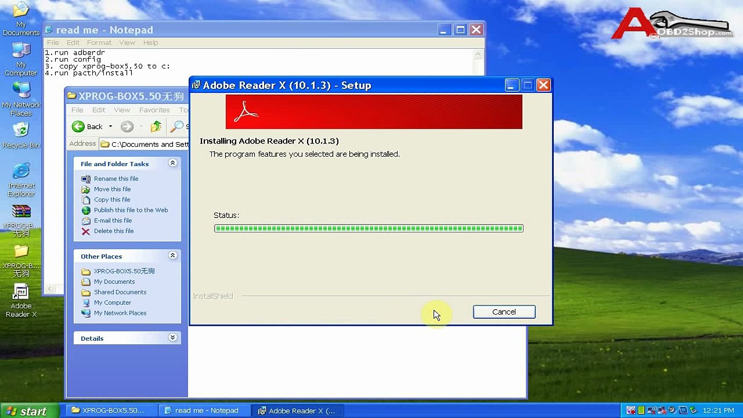Image resolution: width=743 pixels, height=418 pixels.
Task: Close the Adobe Reader X Setup dialog
Action: point(543,85)
